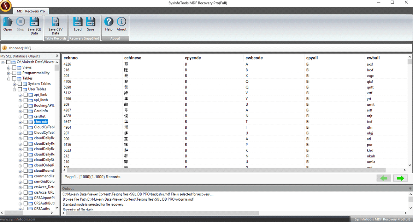413x222 pixels.
Task: Enable the CardInfo table checkbox
Action: point(26,111)
